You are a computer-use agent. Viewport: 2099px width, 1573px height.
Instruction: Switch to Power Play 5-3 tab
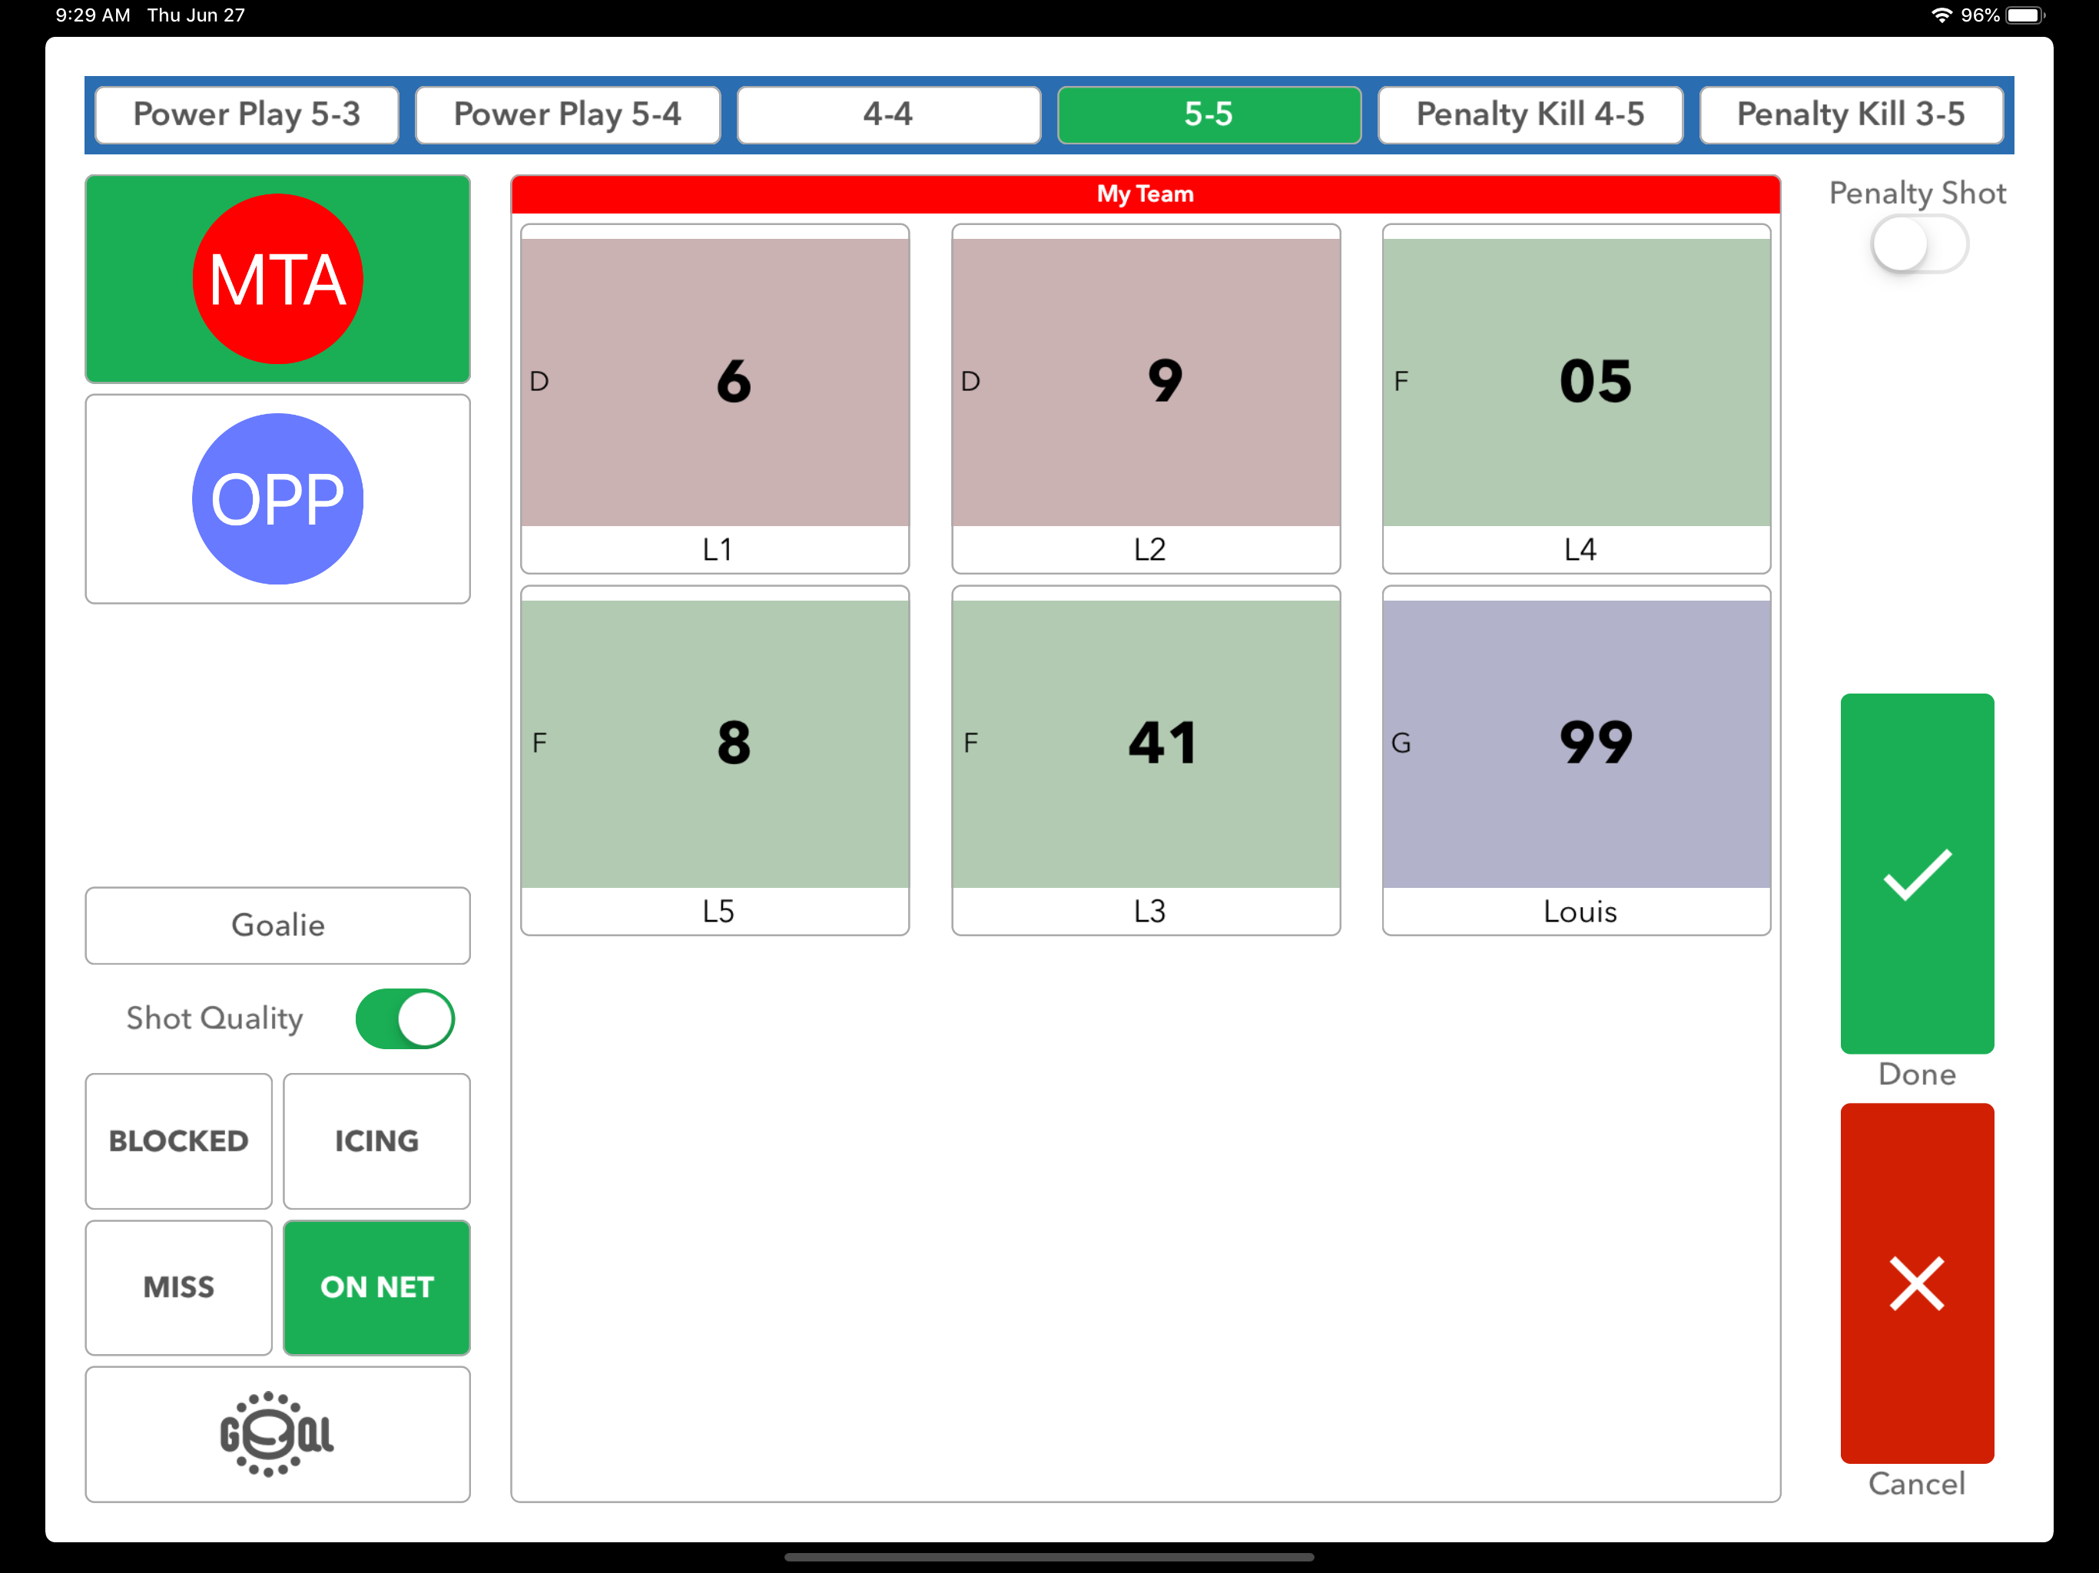pyautogui.click(x=247, y=114)
